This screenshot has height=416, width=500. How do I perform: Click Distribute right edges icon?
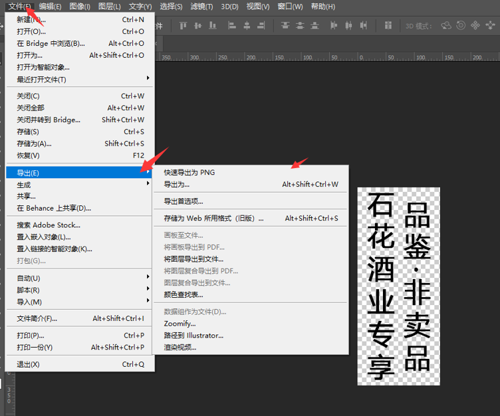pos(363,25)
